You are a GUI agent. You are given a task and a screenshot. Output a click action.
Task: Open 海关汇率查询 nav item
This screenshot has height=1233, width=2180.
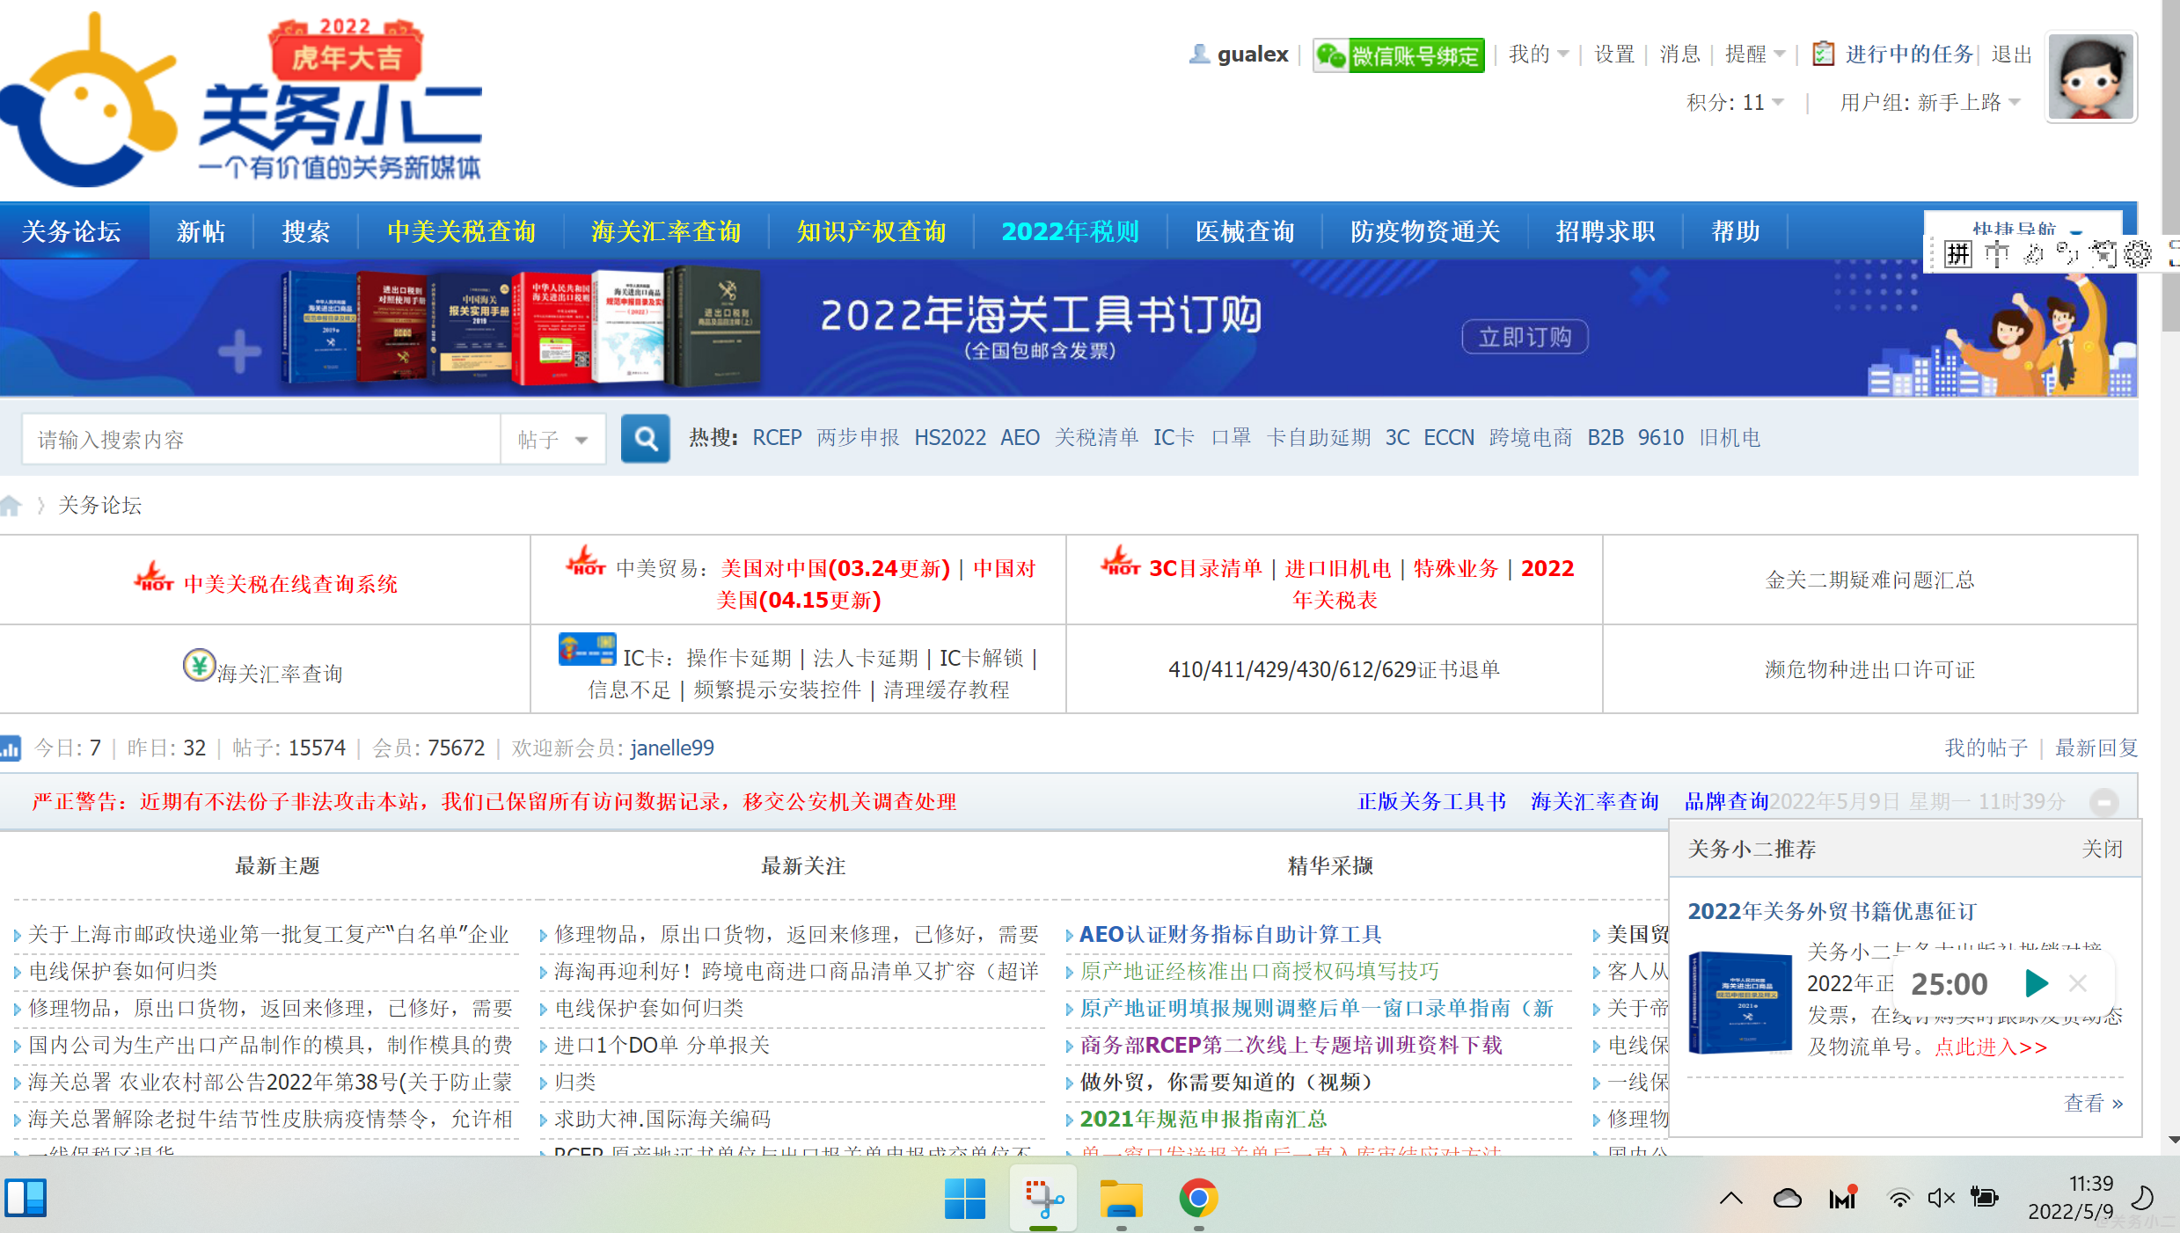666,231
